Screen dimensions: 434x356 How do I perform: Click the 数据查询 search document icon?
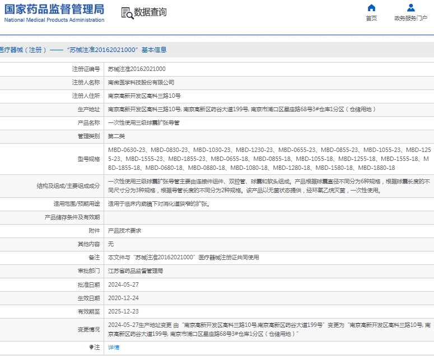click(x=127, y=13)
